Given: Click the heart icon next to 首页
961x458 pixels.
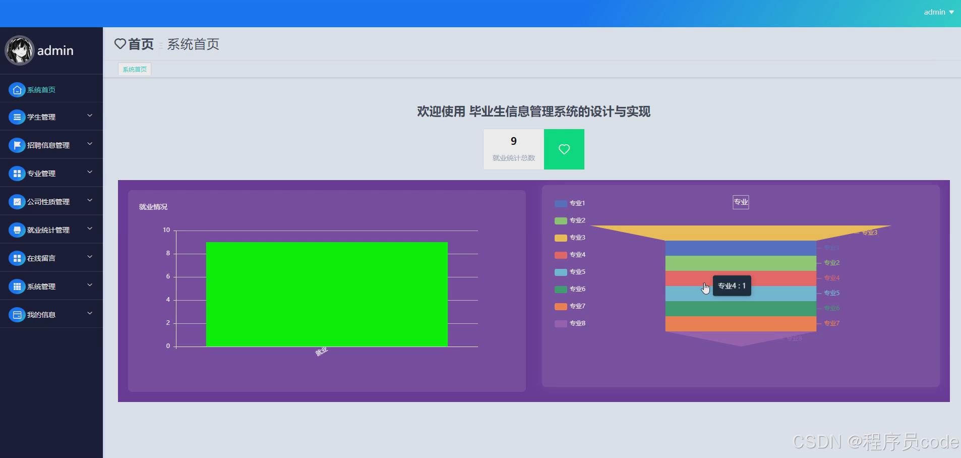Looking at the screenshot, I should click(120, 44).
